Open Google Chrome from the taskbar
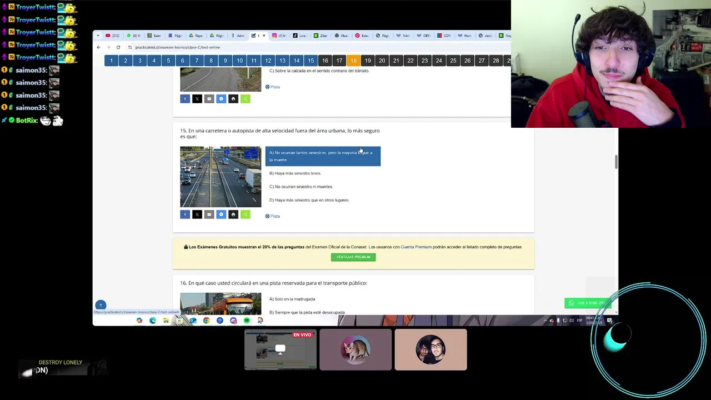 206,321
